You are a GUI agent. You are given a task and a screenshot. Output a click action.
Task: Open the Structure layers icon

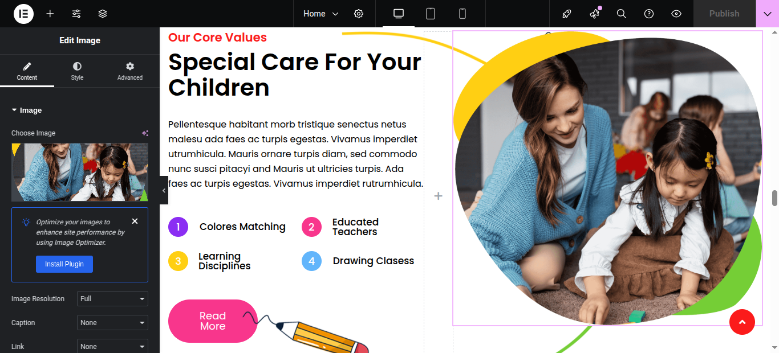point(103,14)
